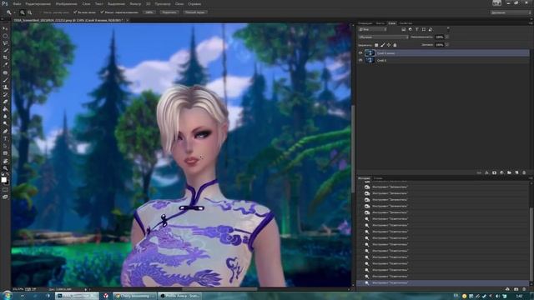Select the Clone Stamp tool
The width and height of the screenshot is (534, 300).
coord(5,87)
